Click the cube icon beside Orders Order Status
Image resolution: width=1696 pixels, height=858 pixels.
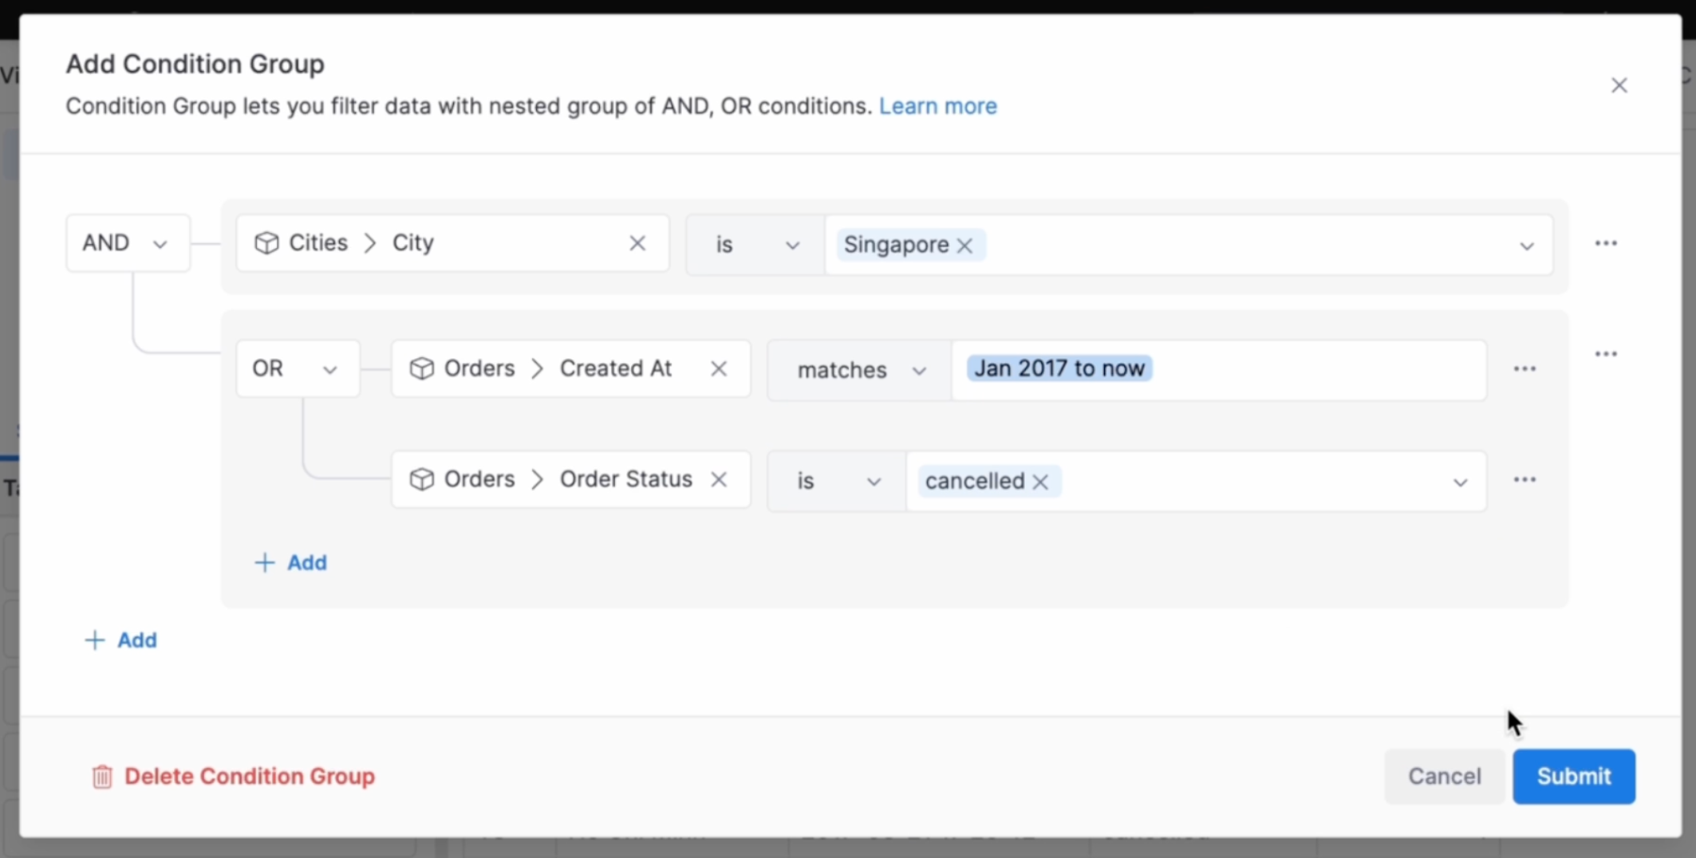[422, 478]
